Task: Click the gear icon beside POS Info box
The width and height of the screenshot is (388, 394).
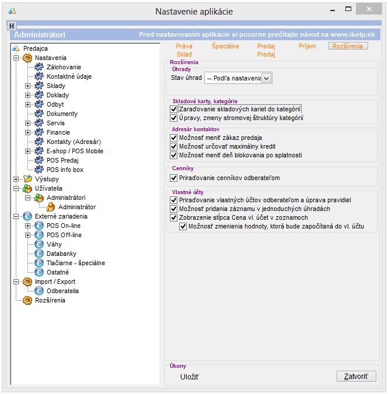Action: (40, 170)
